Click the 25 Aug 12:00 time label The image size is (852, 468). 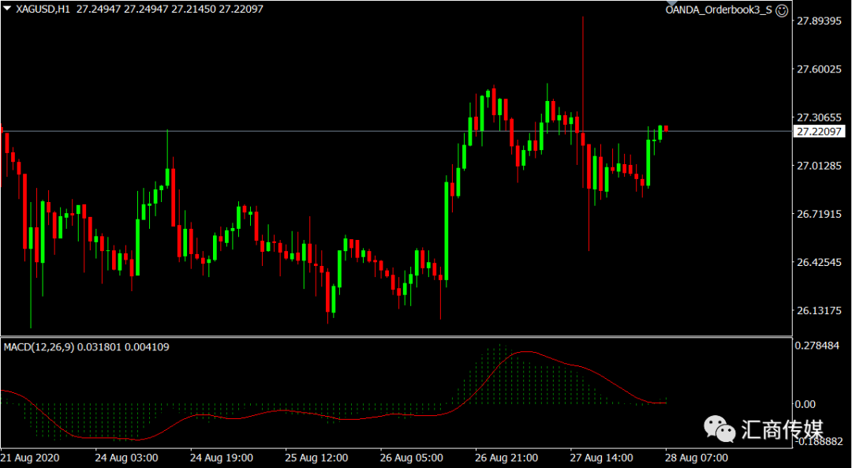[x=316, y=457]
